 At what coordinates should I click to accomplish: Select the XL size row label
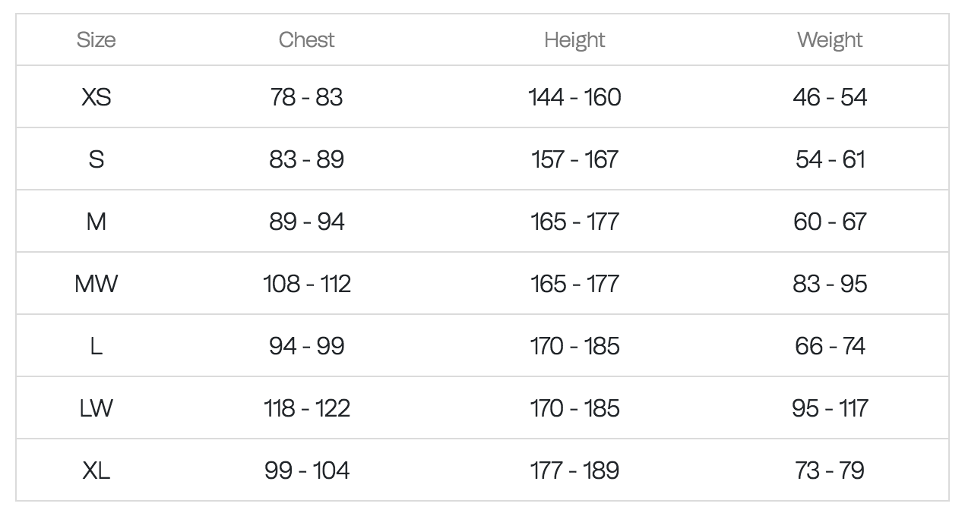96,470
